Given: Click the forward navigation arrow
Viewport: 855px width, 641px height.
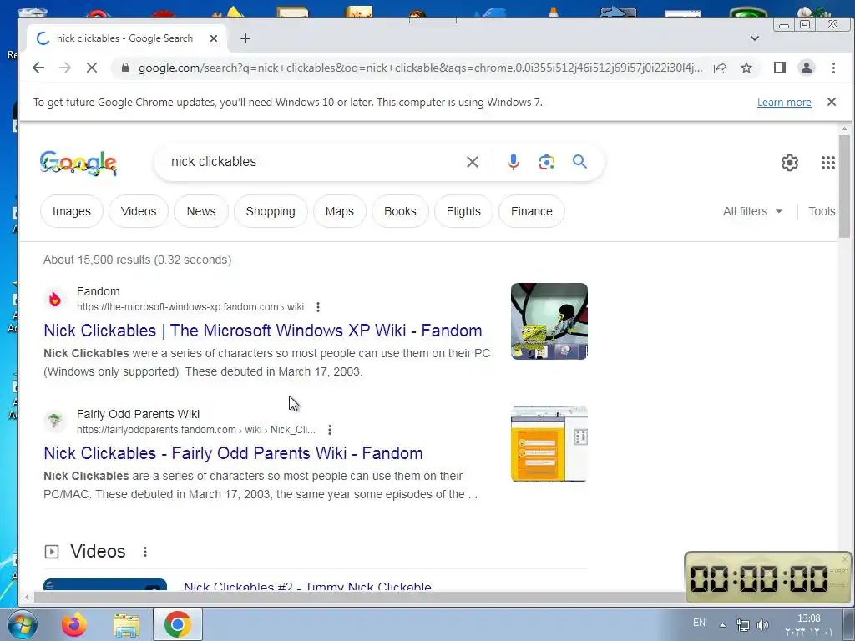Looking at the screenshot, I should coord(65,68).
